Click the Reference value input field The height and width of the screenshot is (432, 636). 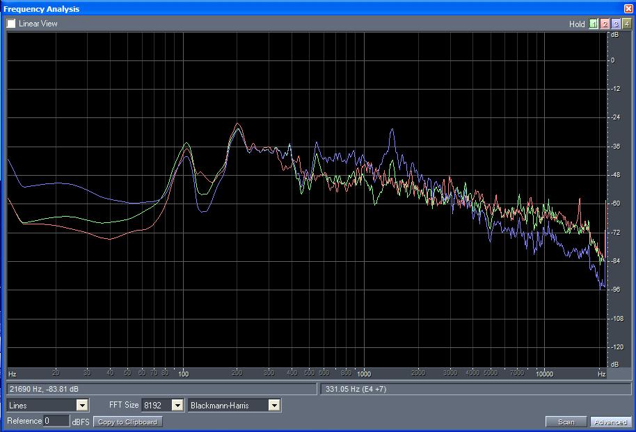click(56, 421)
